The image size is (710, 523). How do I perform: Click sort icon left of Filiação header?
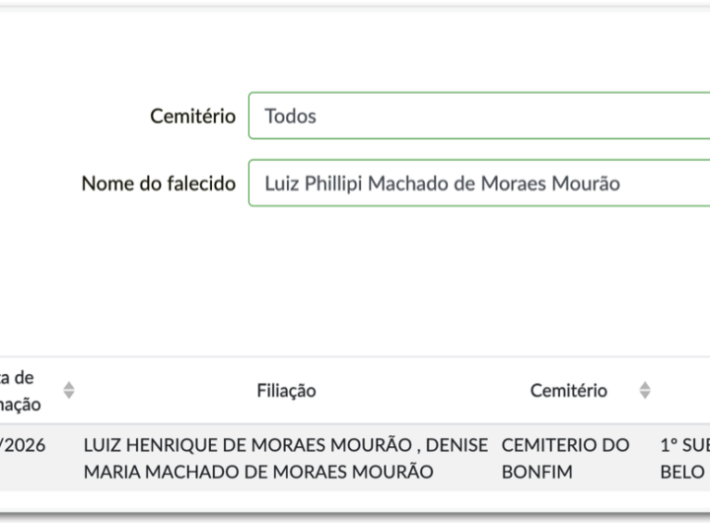pyautogui.click(x=69, y=391)
